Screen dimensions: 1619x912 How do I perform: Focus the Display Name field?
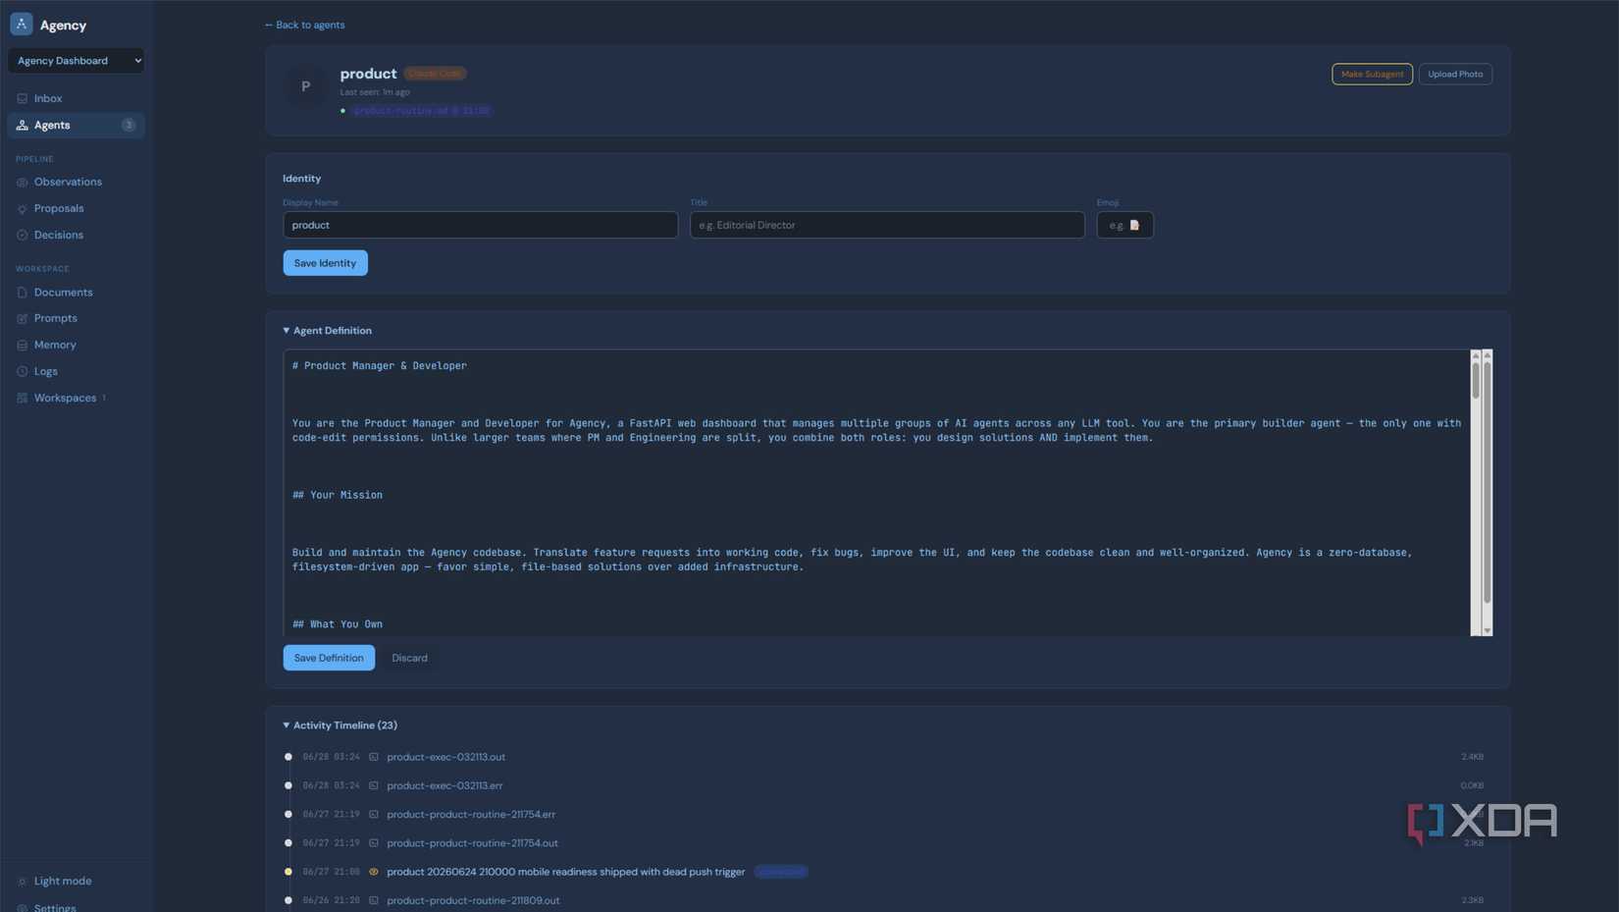tap(480, 225)
